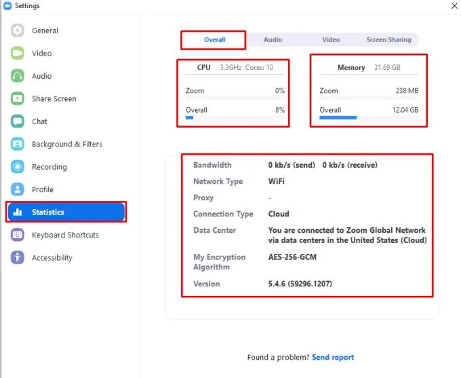Click the Profile person icon
Screen dimensions: 461x378
[x=18, y=189]
